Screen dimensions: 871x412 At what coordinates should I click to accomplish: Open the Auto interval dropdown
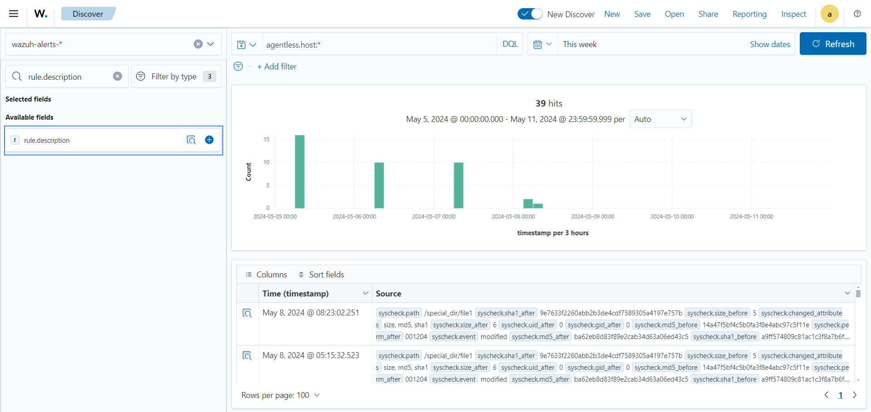(660, 119)
